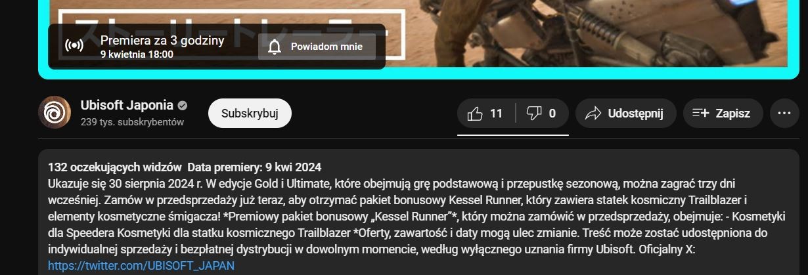Image resolution: width=808 pixels, height=275 pixels.
Task: Open the Ubisoft Japonia channel avatar
Action: click(x=55, y=112)
